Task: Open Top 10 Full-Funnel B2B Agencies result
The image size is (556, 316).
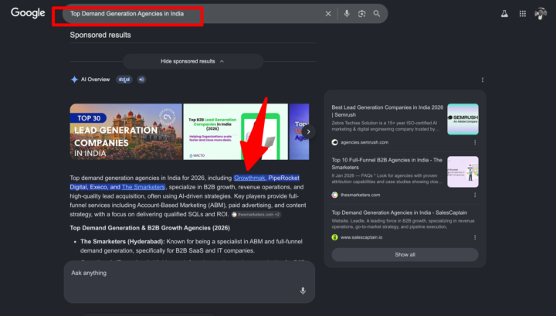Action: coord(387,164)
